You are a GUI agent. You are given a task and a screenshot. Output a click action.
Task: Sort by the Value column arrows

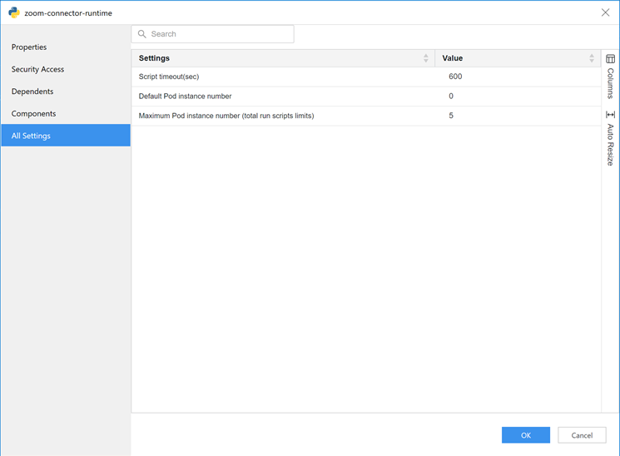(592, 58)
